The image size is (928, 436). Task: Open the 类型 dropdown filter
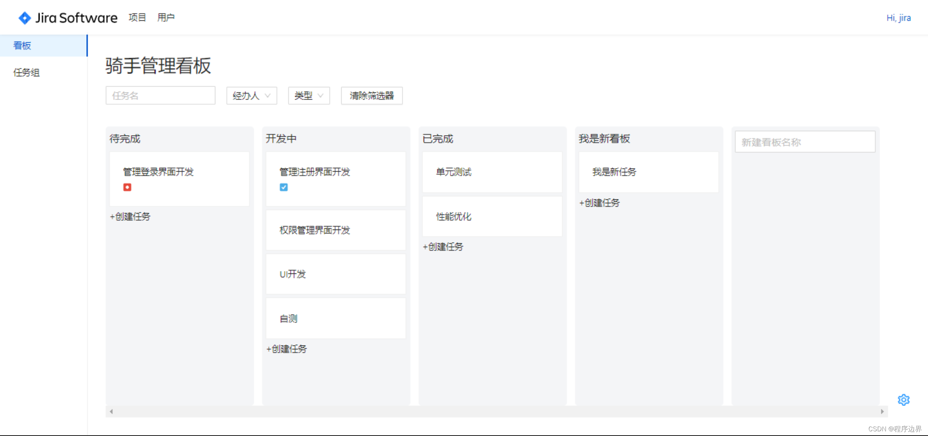[309, 96]
